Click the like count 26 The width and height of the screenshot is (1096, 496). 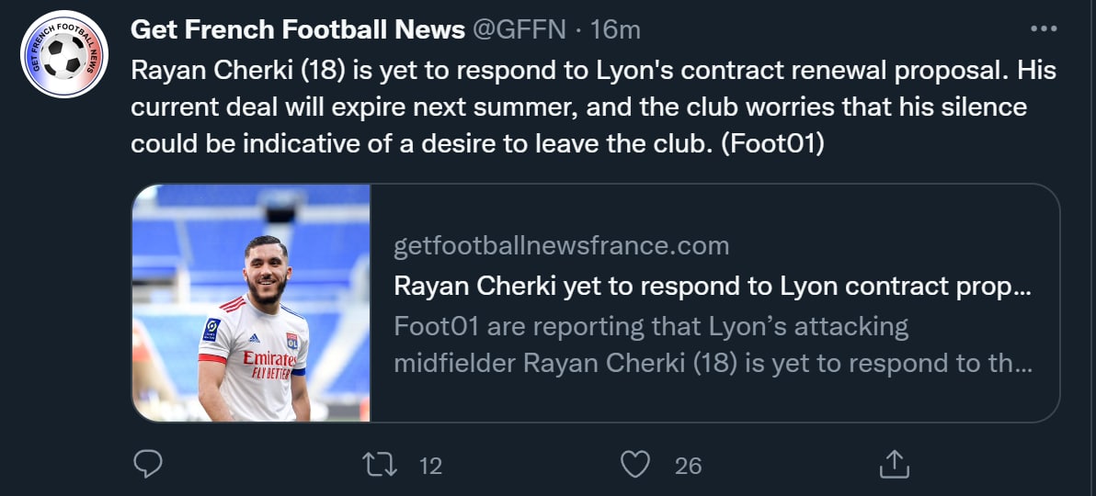coord(688,466)
